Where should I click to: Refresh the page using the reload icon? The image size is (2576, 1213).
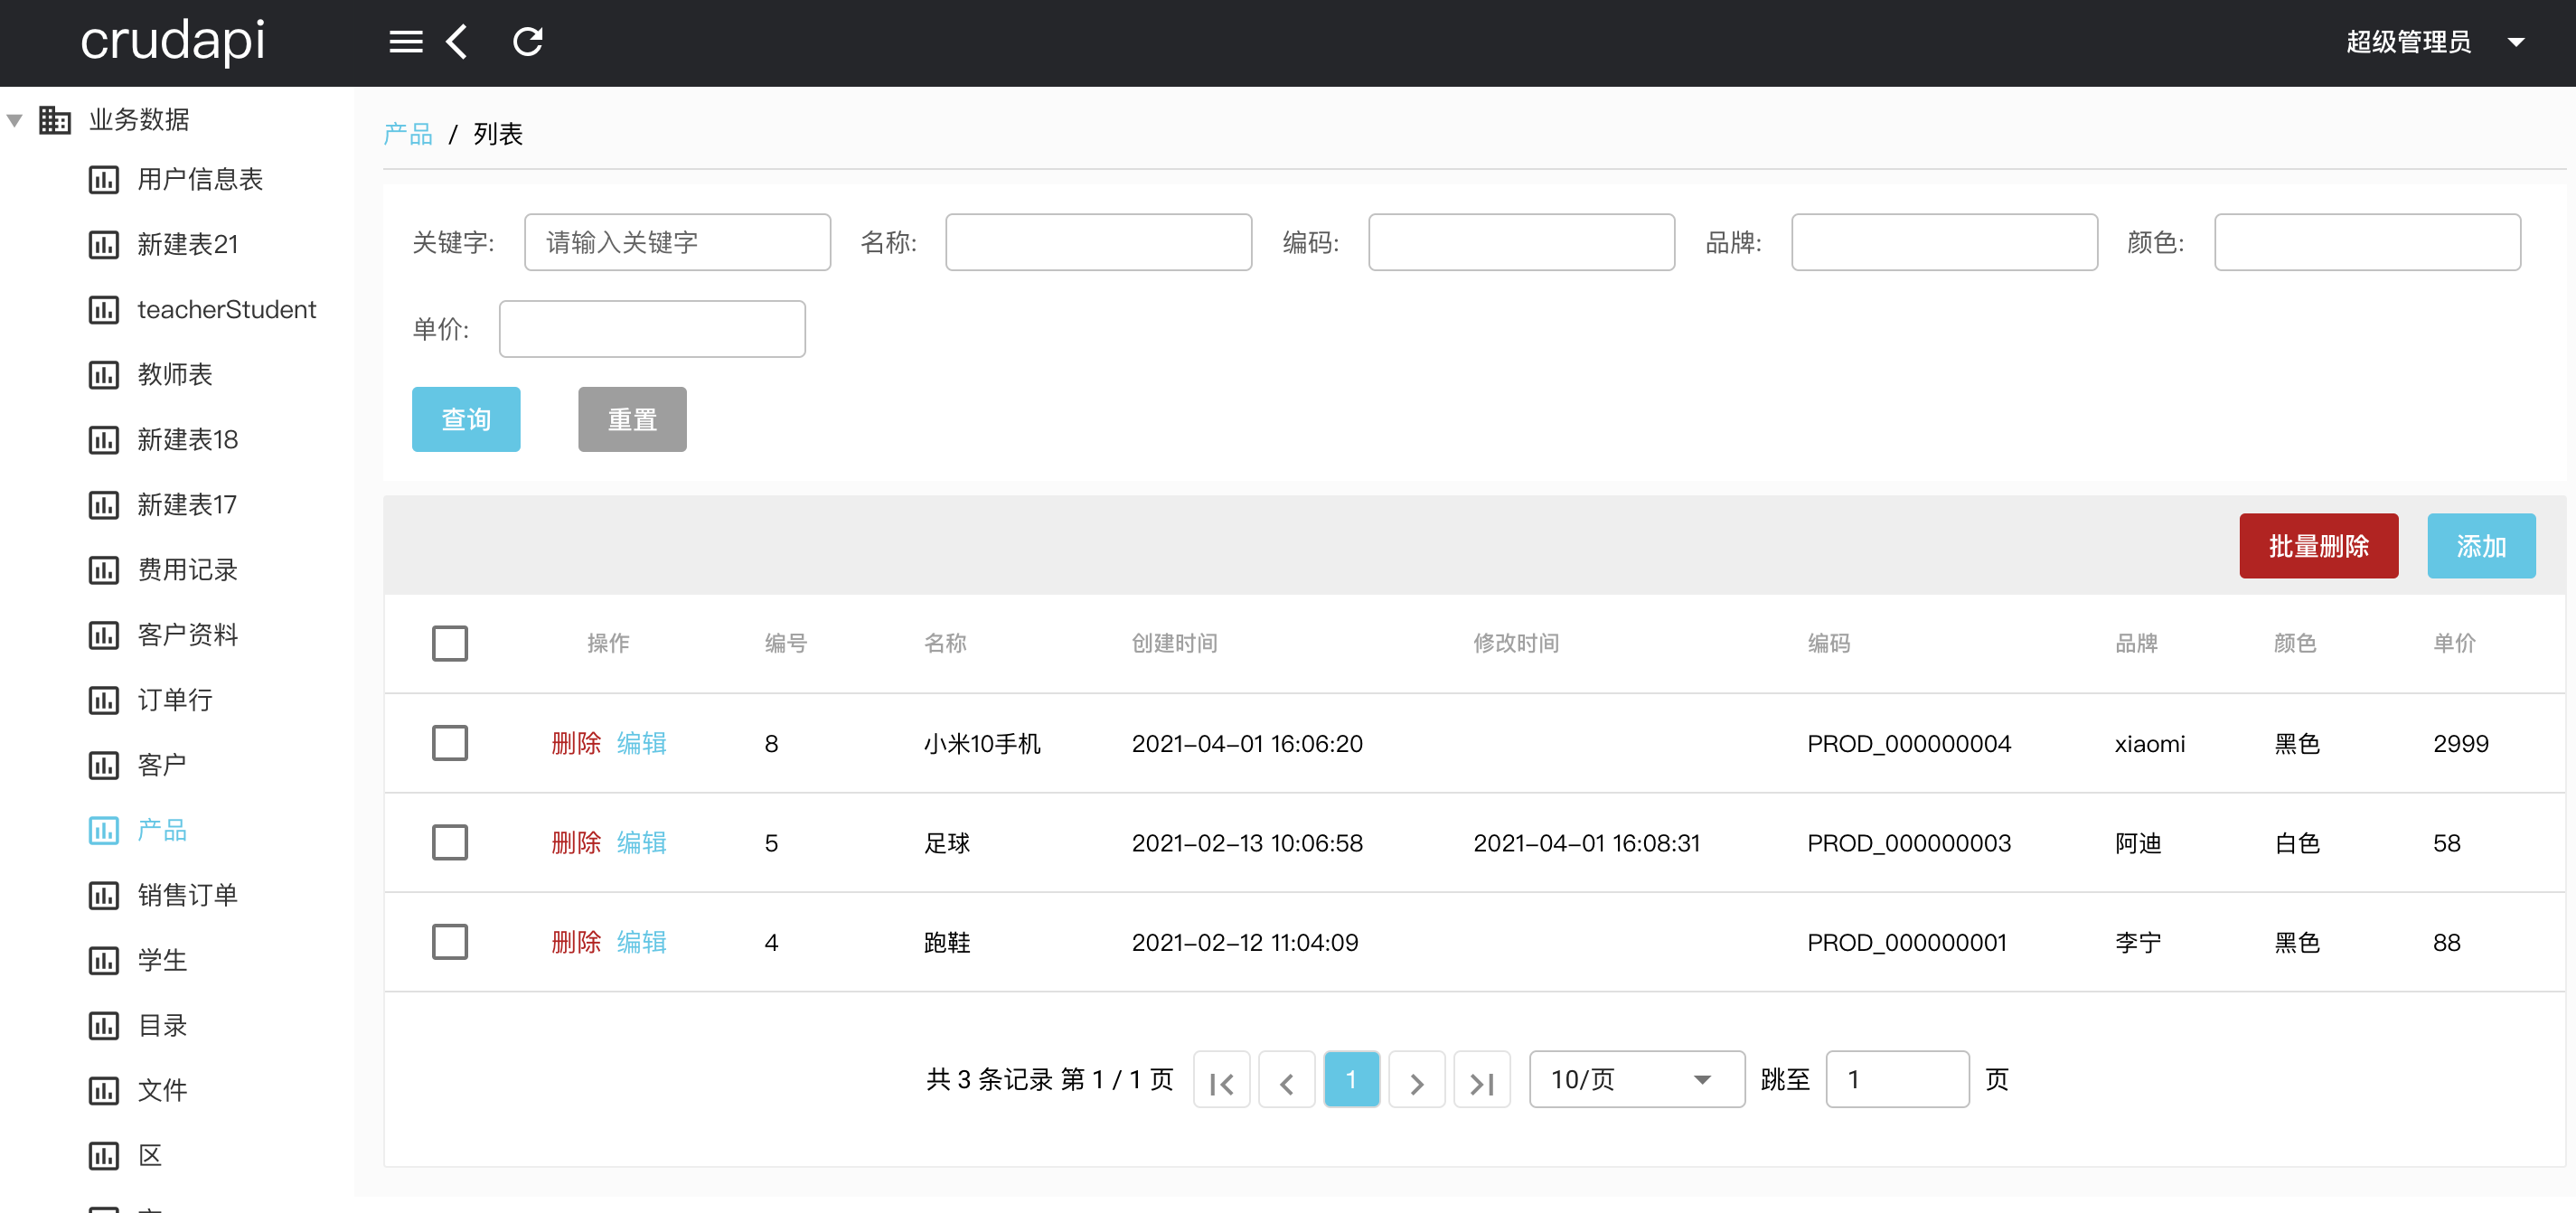(527, 41)
